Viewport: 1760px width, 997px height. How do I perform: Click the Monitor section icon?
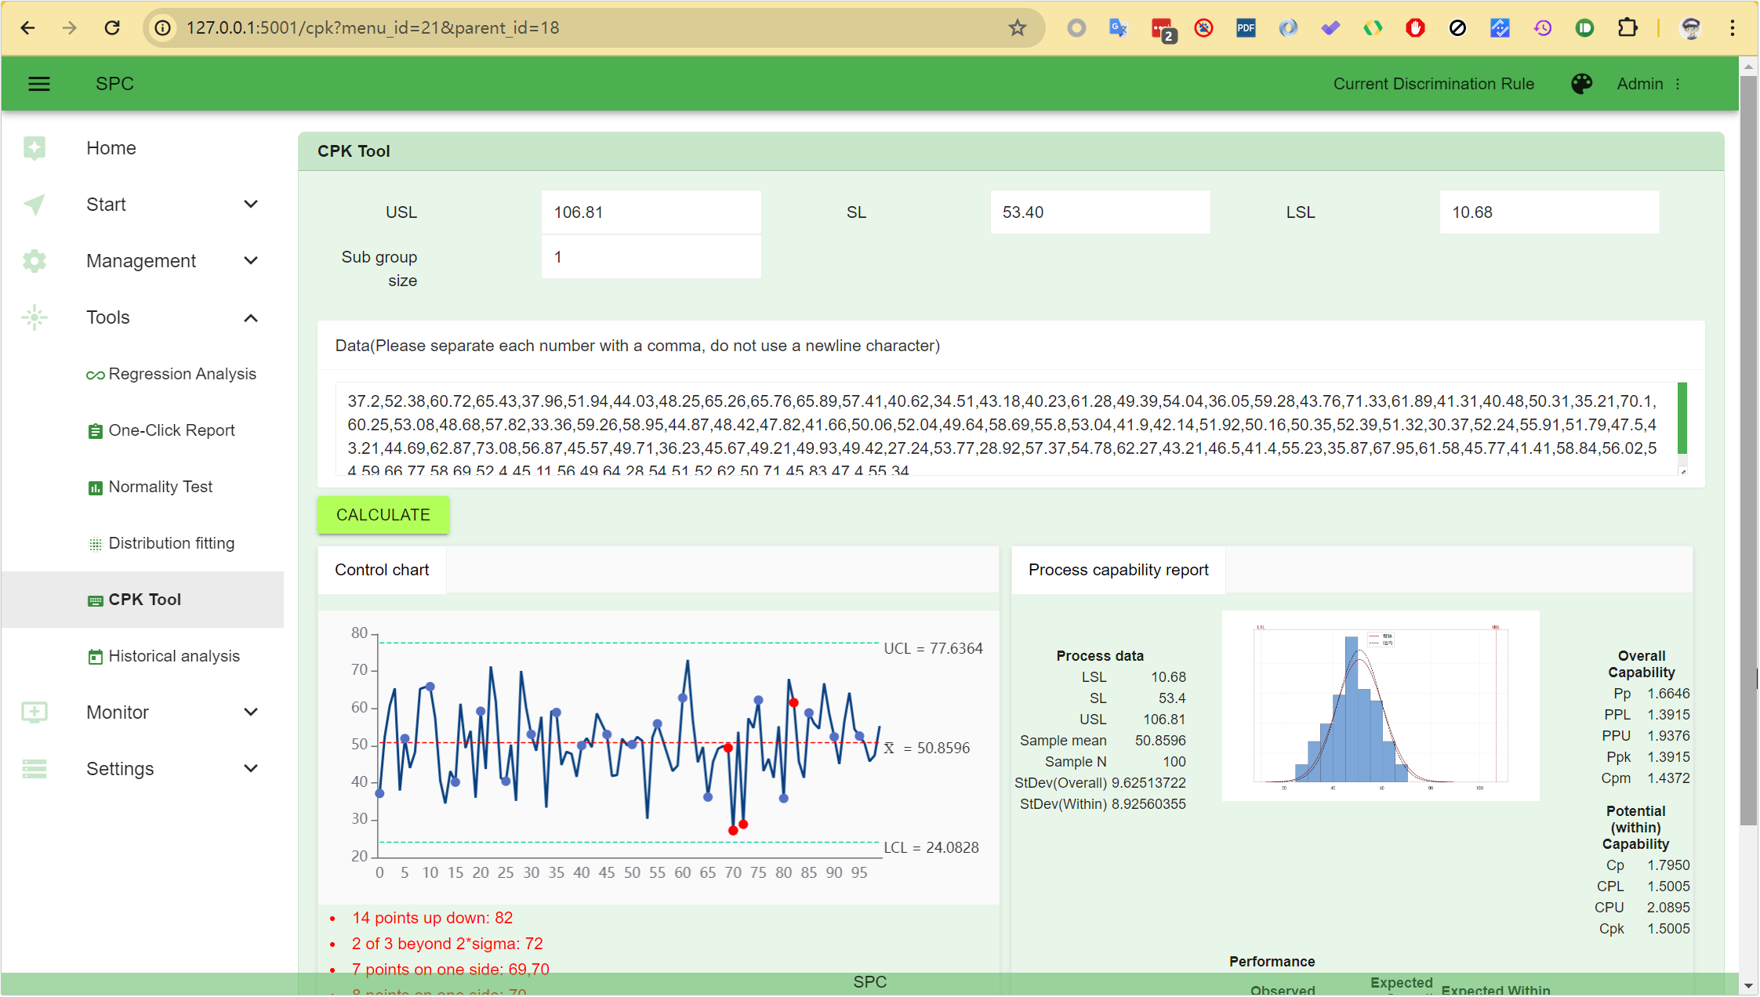coord(34,711)
